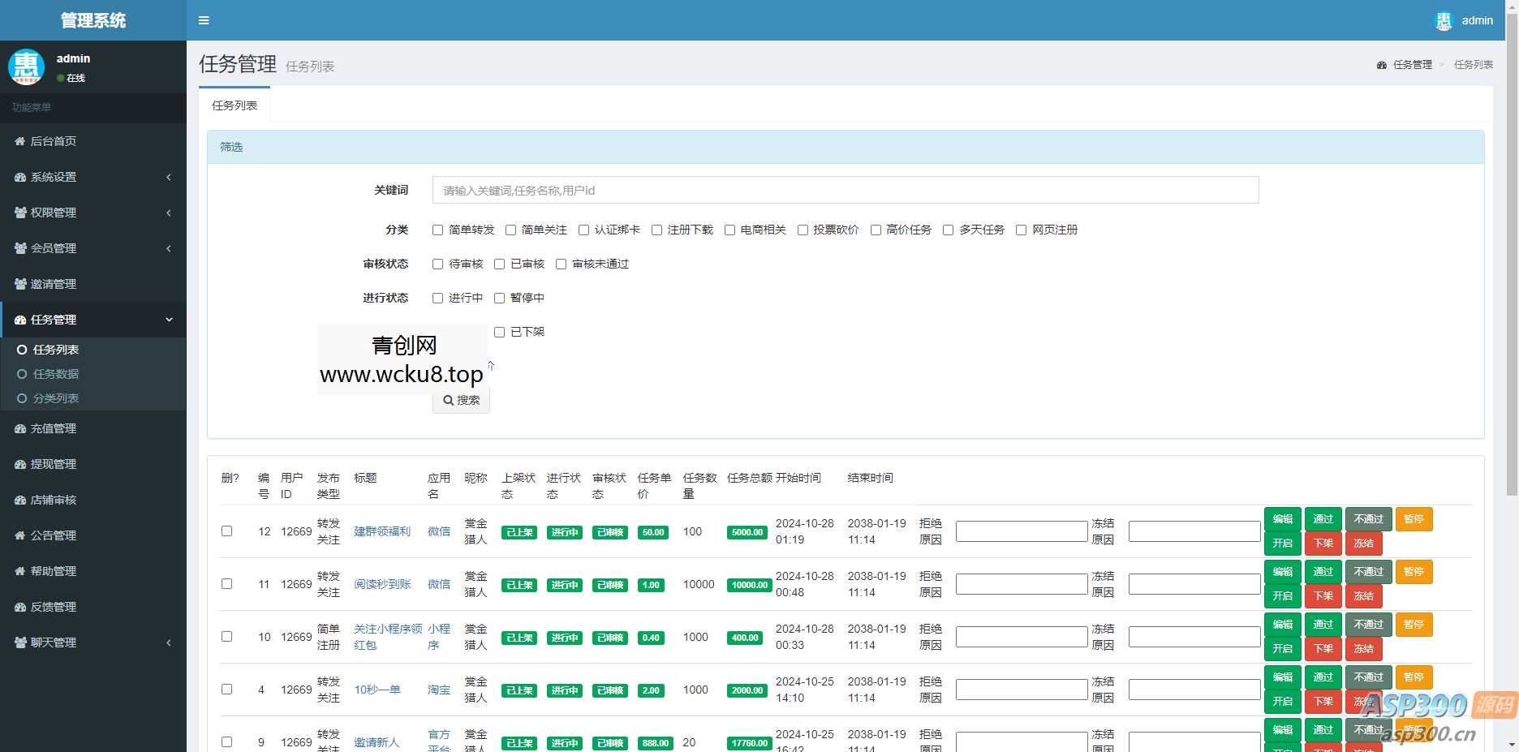Viewport: 1519px width, 752px height.
Task: Click the hamburger menu icon in the top bar
Action: (x=204, y=20)
